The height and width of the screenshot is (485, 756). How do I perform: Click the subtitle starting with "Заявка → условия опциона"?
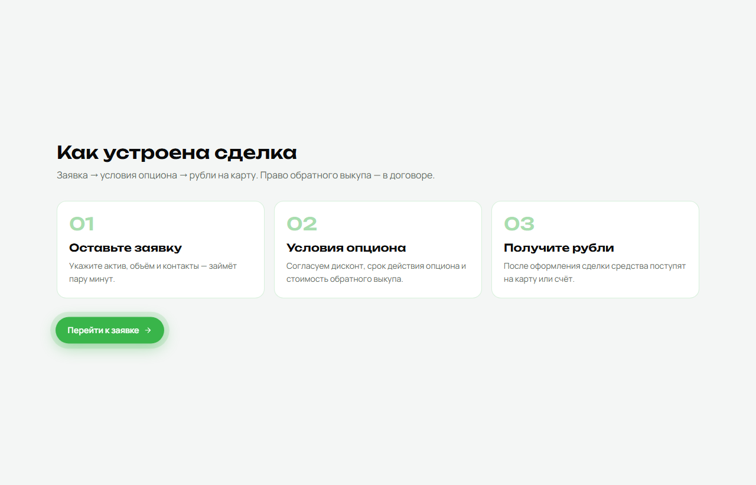tap(246, 175)
